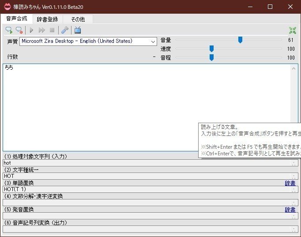The image size is (301, 237).
Task: Select the 音声合成 tab
Action: pos(16,19)
